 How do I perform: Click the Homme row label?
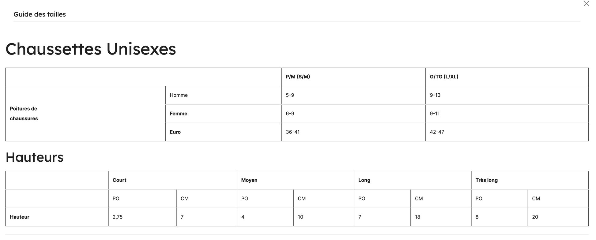click(179, 95)
